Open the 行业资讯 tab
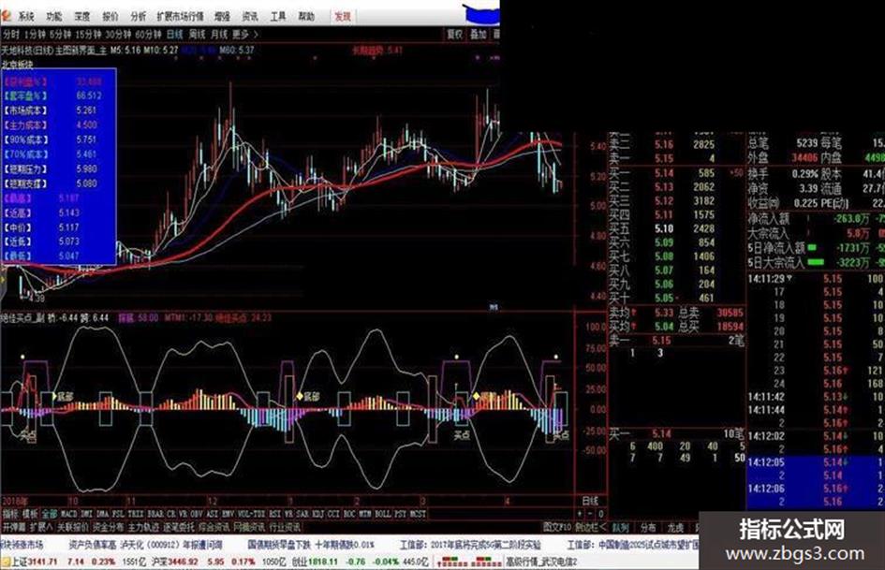The image size is (885, 570). (285, 527)
